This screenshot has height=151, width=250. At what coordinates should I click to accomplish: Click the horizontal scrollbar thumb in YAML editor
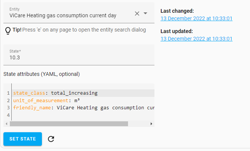coord(69,124)
